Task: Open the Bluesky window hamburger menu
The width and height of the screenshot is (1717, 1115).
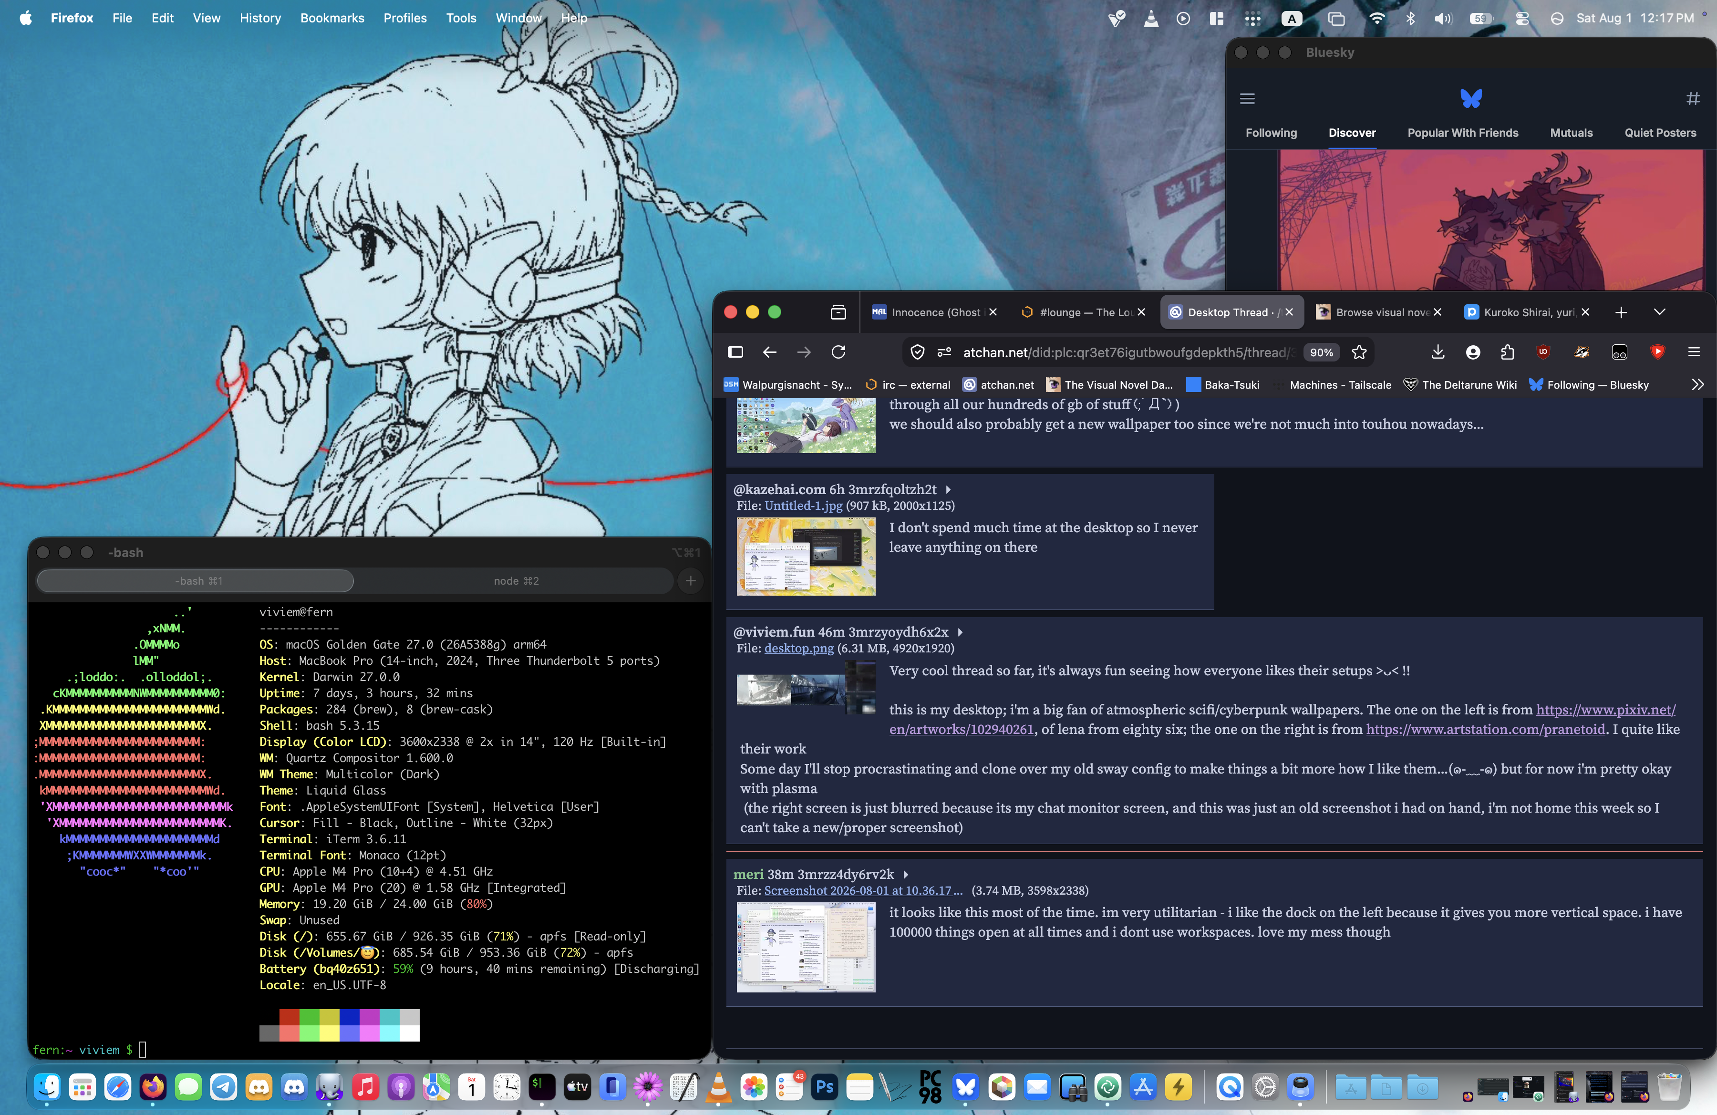Action: pyautogui.click(x=1247, y=98)
